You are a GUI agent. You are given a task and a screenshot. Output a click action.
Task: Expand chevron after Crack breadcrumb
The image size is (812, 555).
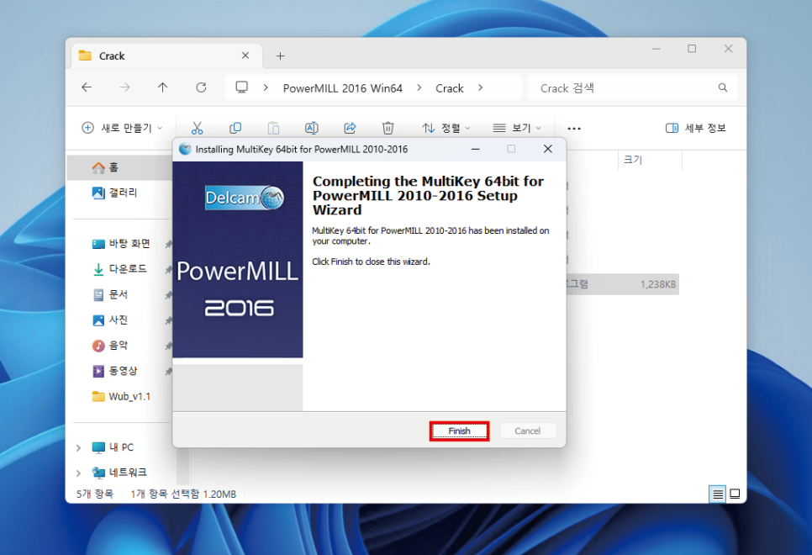point(480,88)
